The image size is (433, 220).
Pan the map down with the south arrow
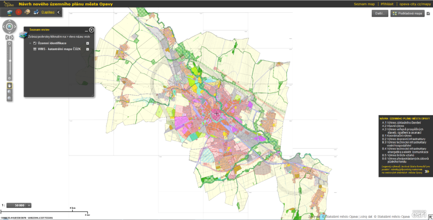pos(9,32)
